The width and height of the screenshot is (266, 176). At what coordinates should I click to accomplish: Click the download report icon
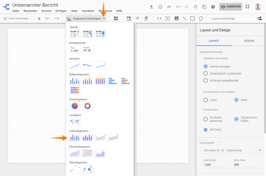(x=152, y=7)
